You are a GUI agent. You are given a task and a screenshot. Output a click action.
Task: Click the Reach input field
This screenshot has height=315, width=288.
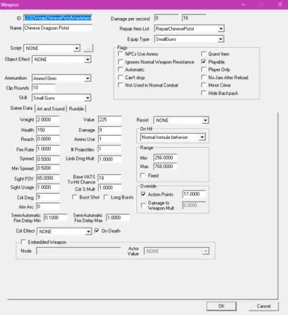(x=48, y=139)
